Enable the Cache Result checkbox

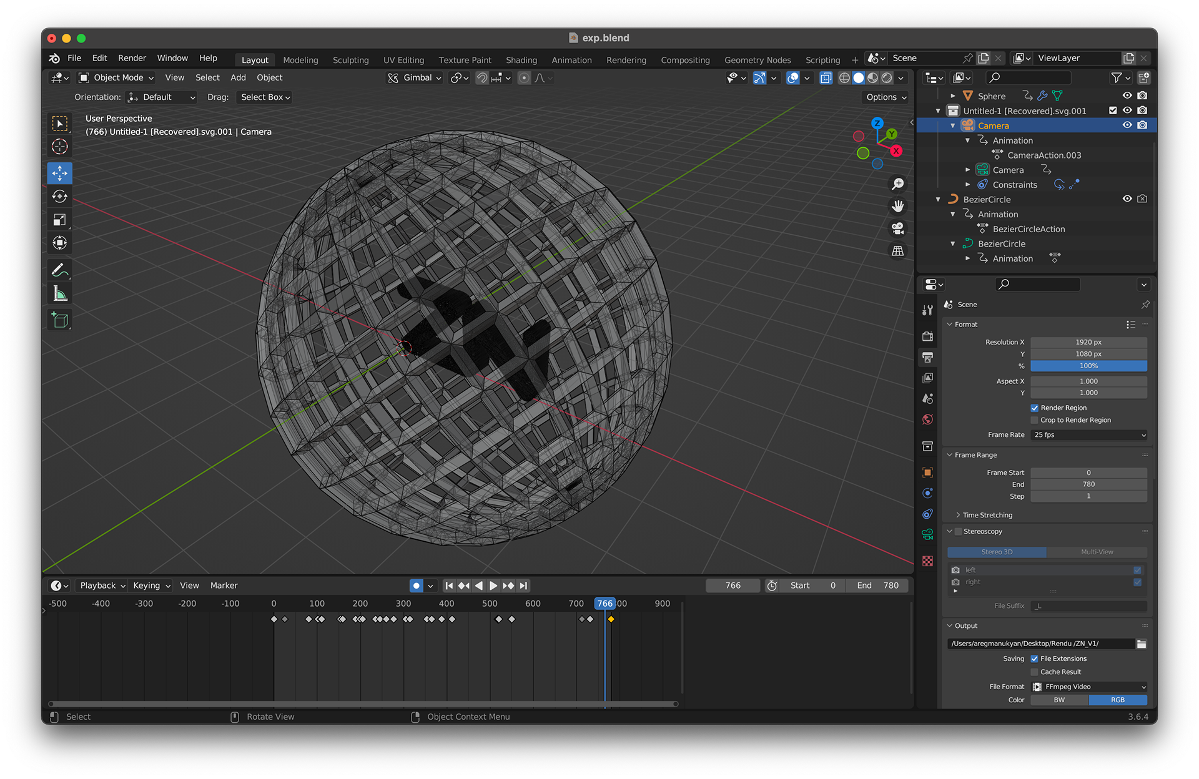(x=1034, y=672)
